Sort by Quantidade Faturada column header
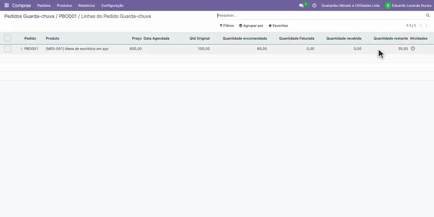Screen dimensions: 434x217 point(297,38)
